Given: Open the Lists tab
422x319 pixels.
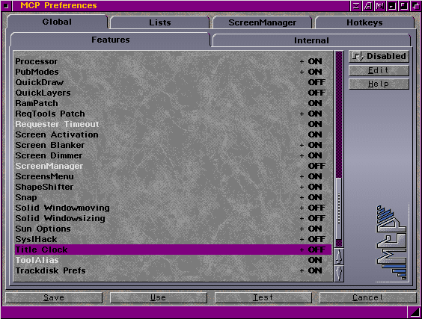Looking at the screenshot, I should (160, 22).
